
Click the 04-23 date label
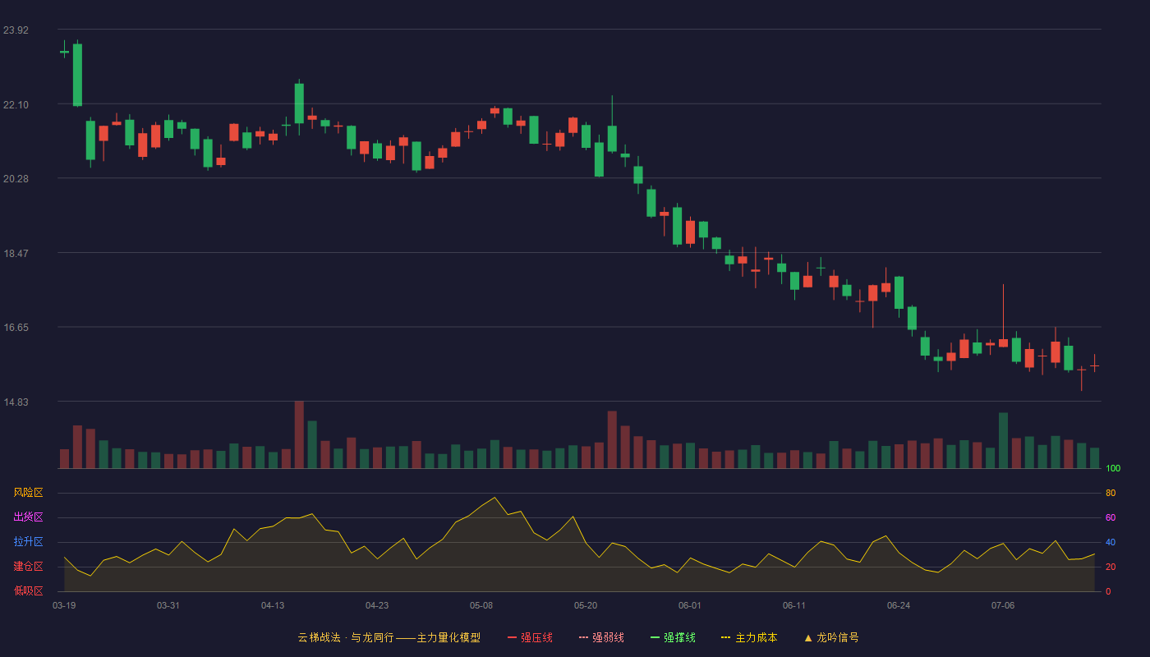[377, 605]
